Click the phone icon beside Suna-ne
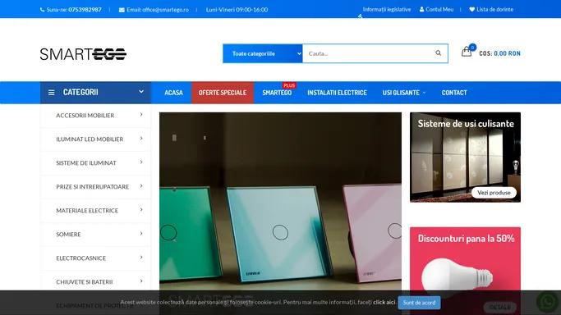Viewport: 561px width, 315px height. pos(42,10)
